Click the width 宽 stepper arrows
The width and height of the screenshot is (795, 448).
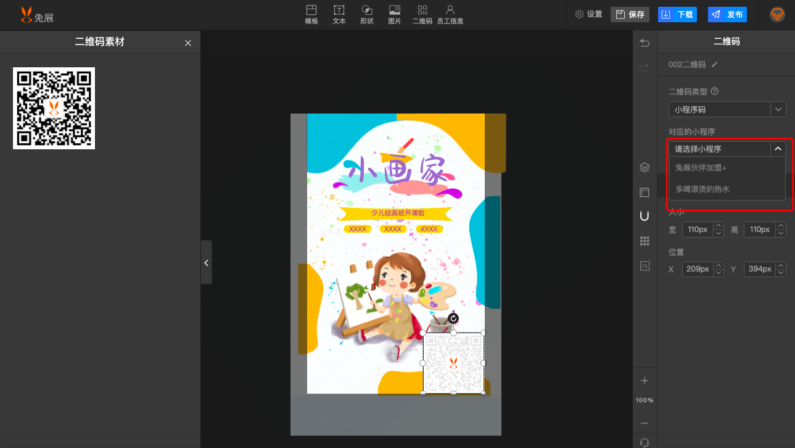[x=719, y=230]
